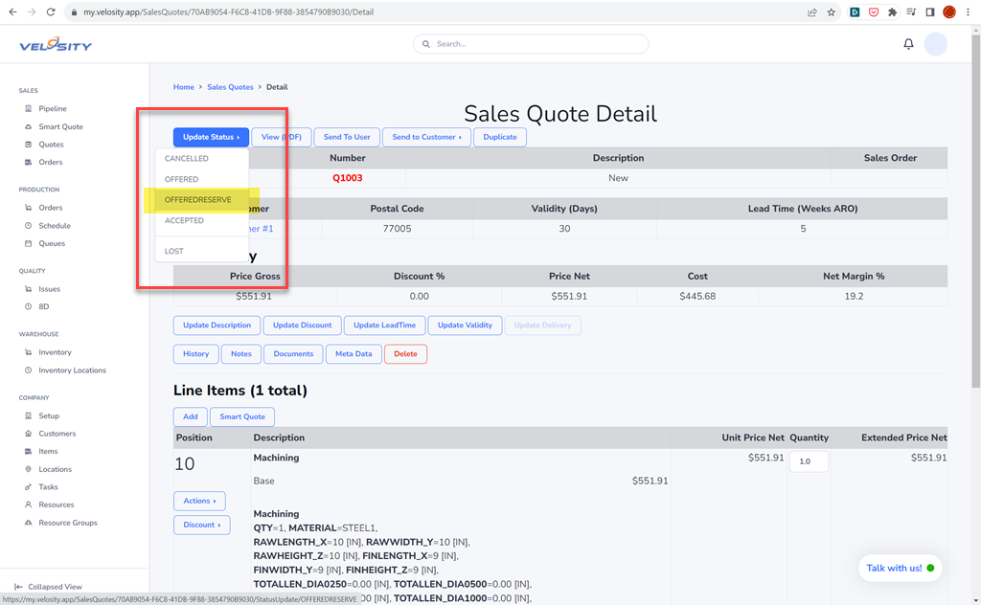The width and height of the screenshot is (981, 605).
Task: Open the Actions dropdown for line item
Action: tap(199, 501)
